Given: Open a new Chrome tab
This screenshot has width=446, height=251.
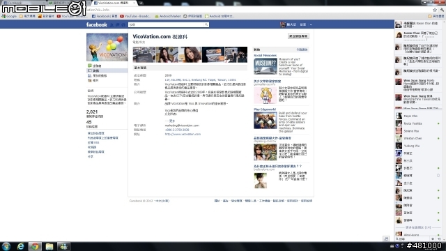Looking at the screenshot, I should (141, 3).
